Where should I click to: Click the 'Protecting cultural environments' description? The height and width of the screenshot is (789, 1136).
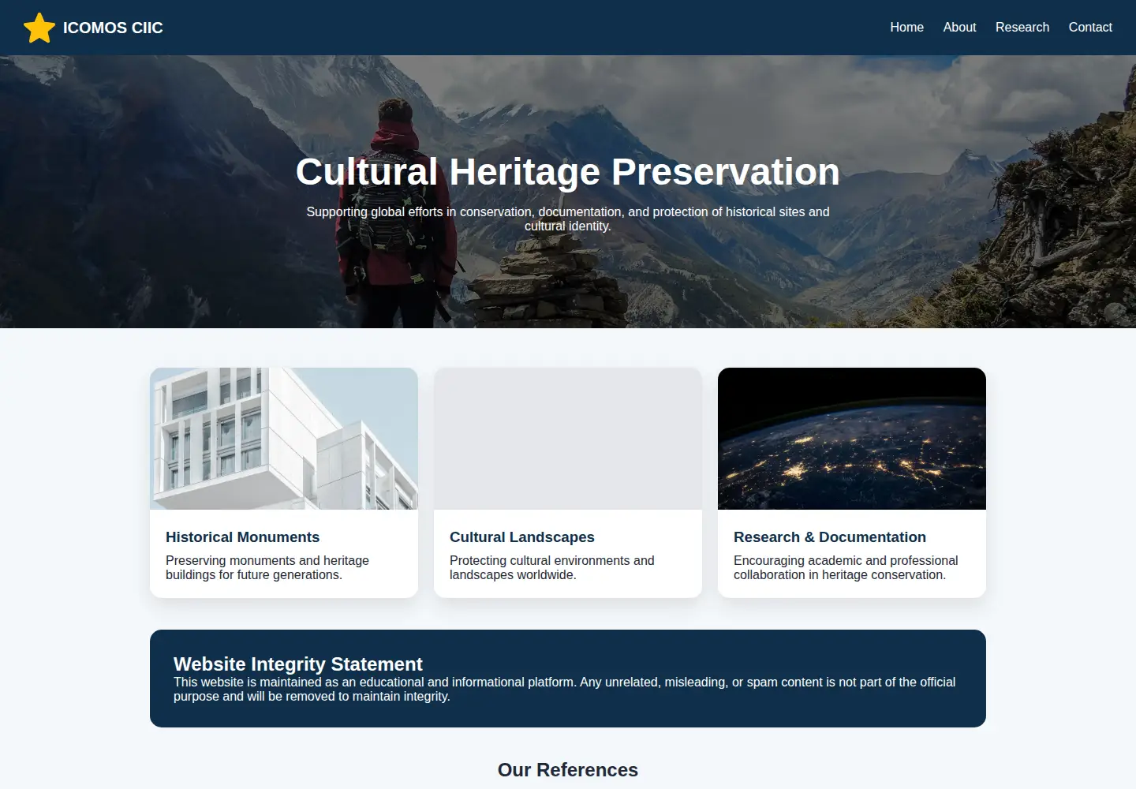click(552, 567)
